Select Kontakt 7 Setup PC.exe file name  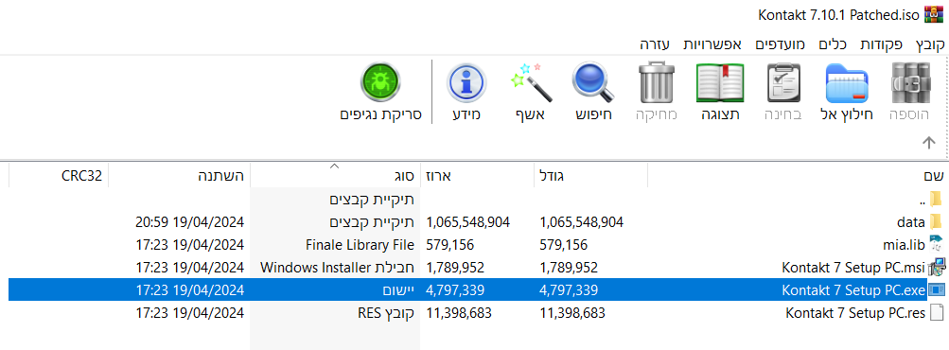854,290
